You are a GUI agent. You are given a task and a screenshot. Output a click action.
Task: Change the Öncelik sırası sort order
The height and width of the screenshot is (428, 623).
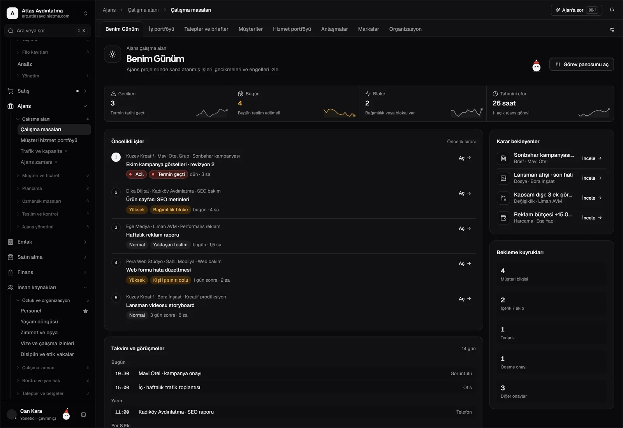(461, 142)
